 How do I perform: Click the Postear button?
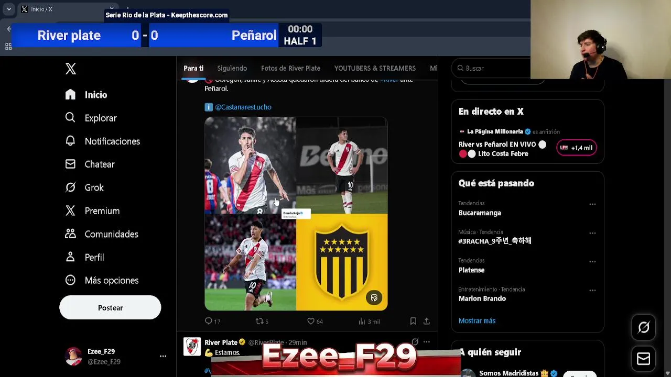point(110,307)
